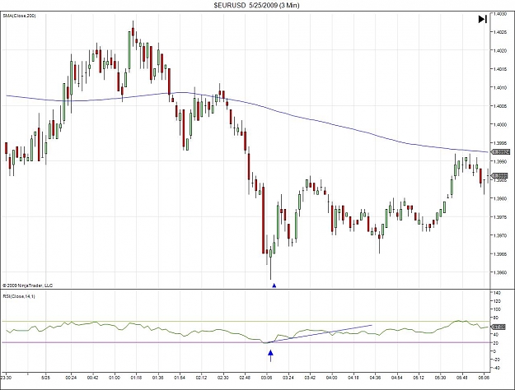
Task: Click the 04:00 time axis label
Action: pyautogui.click(x=332, y=378)
